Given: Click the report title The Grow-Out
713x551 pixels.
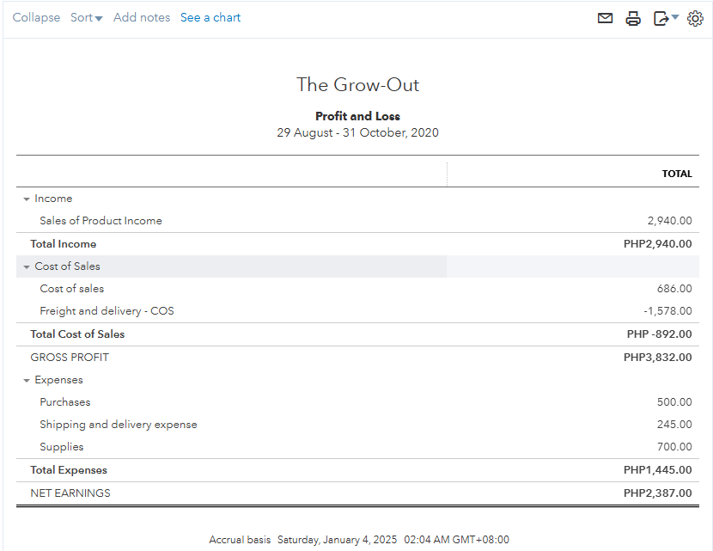Looking at the screenshot, I should (357, 85).
